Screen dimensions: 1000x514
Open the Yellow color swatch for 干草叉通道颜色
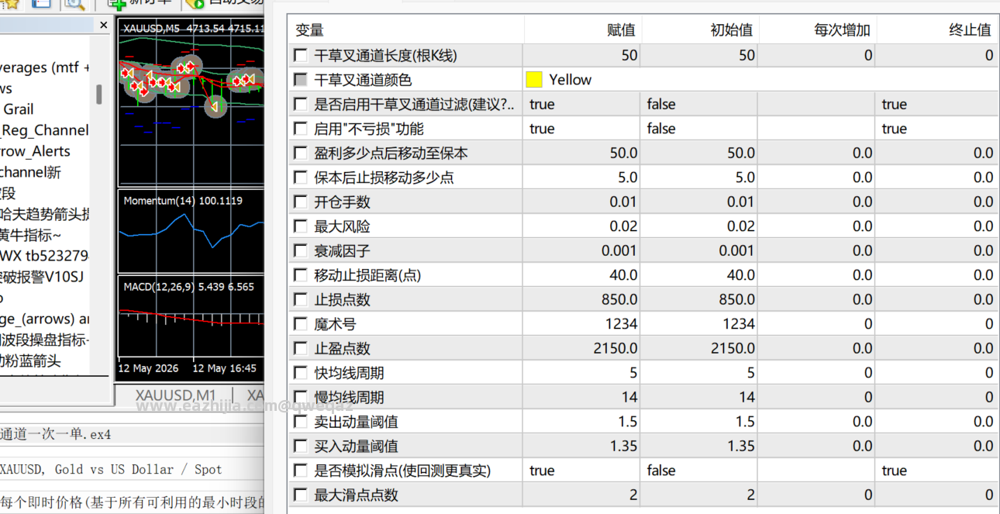click(x=534, y=80)
